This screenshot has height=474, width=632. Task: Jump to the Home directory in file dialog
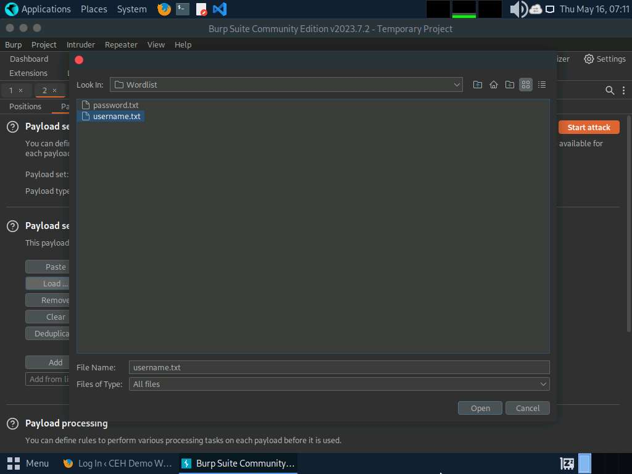pos(494,85)
